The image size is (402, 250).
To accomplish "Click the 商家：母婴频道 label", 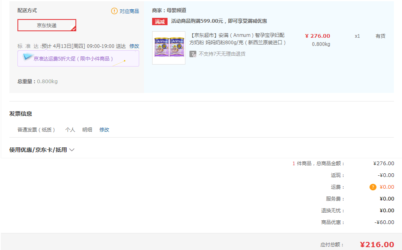I will coord(169,11).
